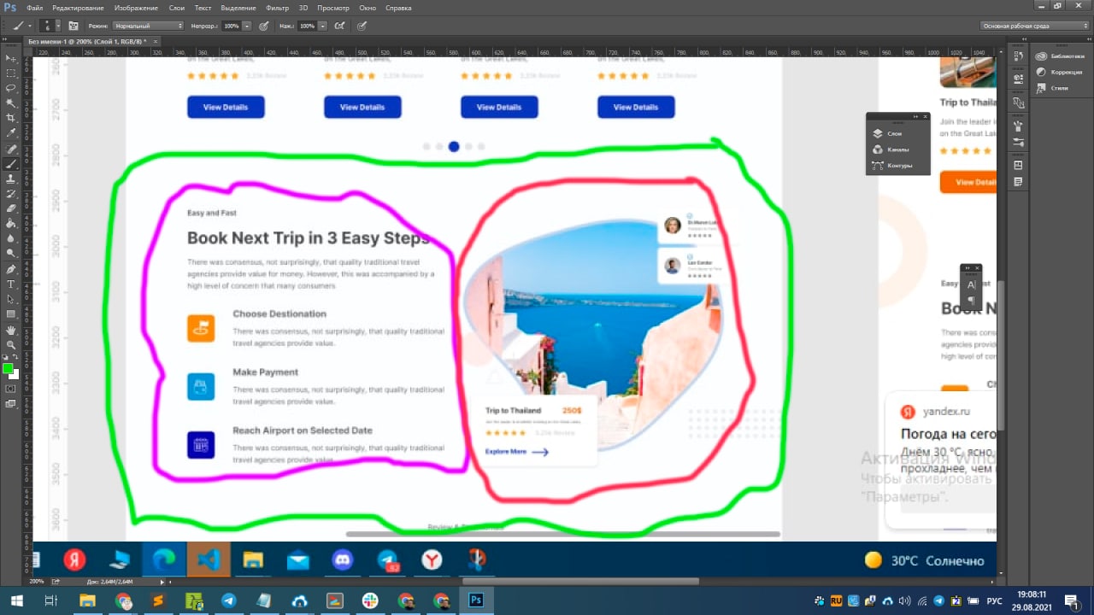Select the Crop tool
1094x615 pixels.
click(x=11, y=118)
